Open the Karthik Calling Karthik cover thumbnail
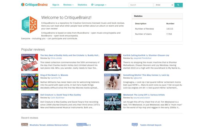Screen dimensions: 204x127 click(112, 62)
